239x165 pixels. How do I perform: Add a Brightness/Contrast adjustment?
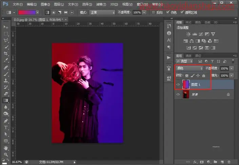(188, 34)
